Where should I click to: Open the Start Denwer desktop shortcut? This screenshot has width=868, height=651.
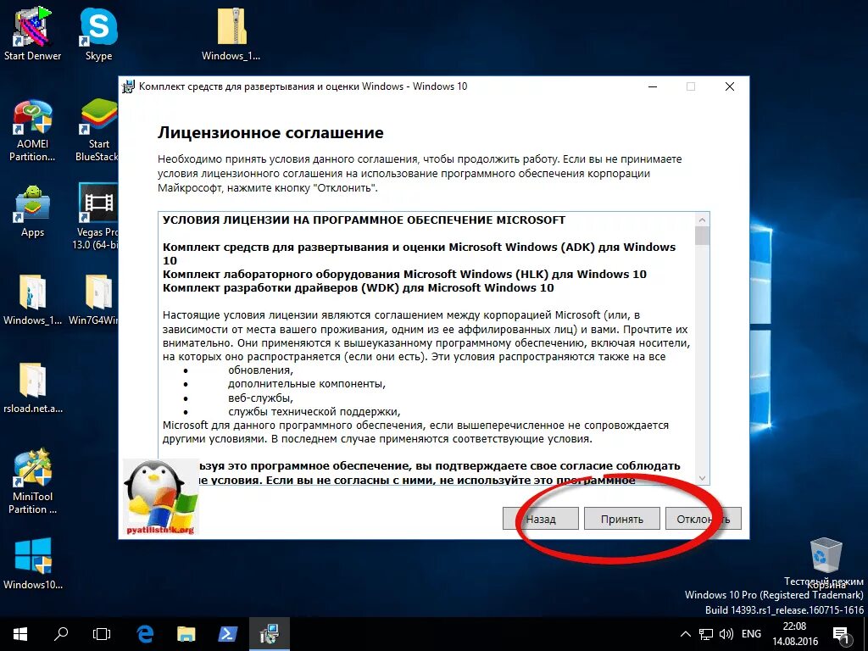coord(33,32)
